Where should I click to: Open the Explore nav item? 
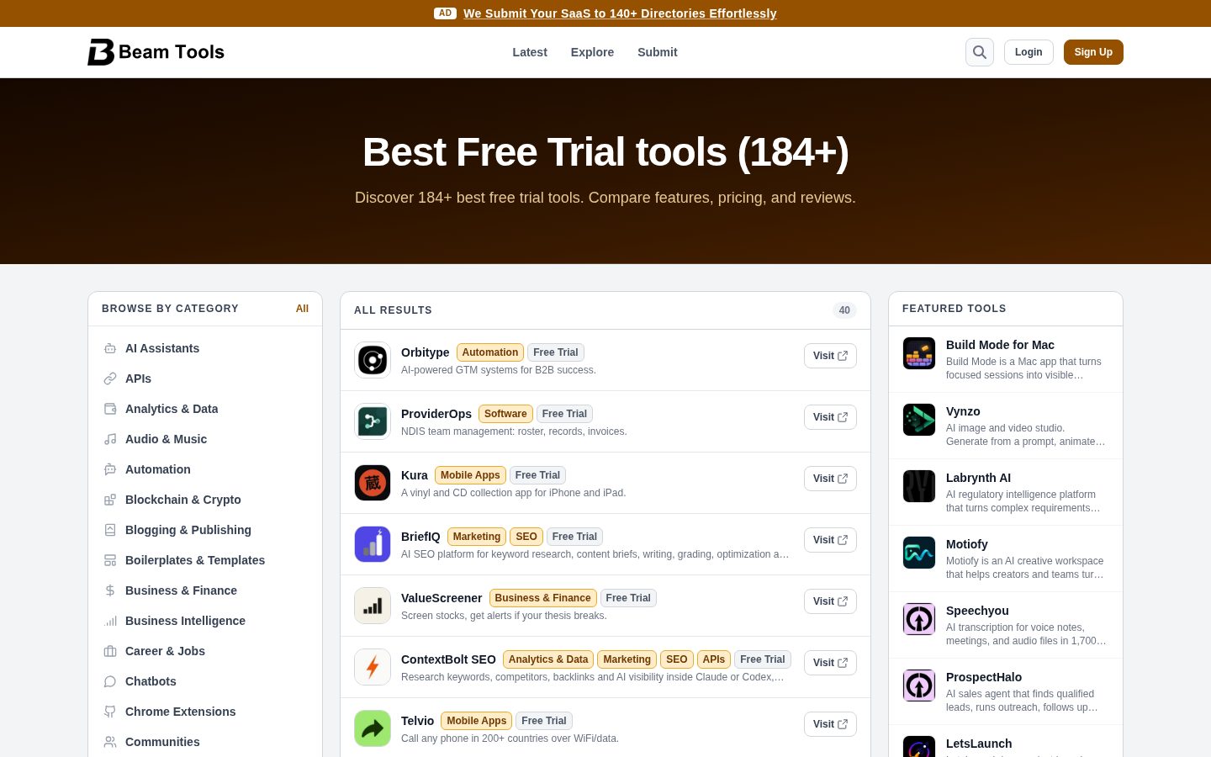[x=592, y=52]
